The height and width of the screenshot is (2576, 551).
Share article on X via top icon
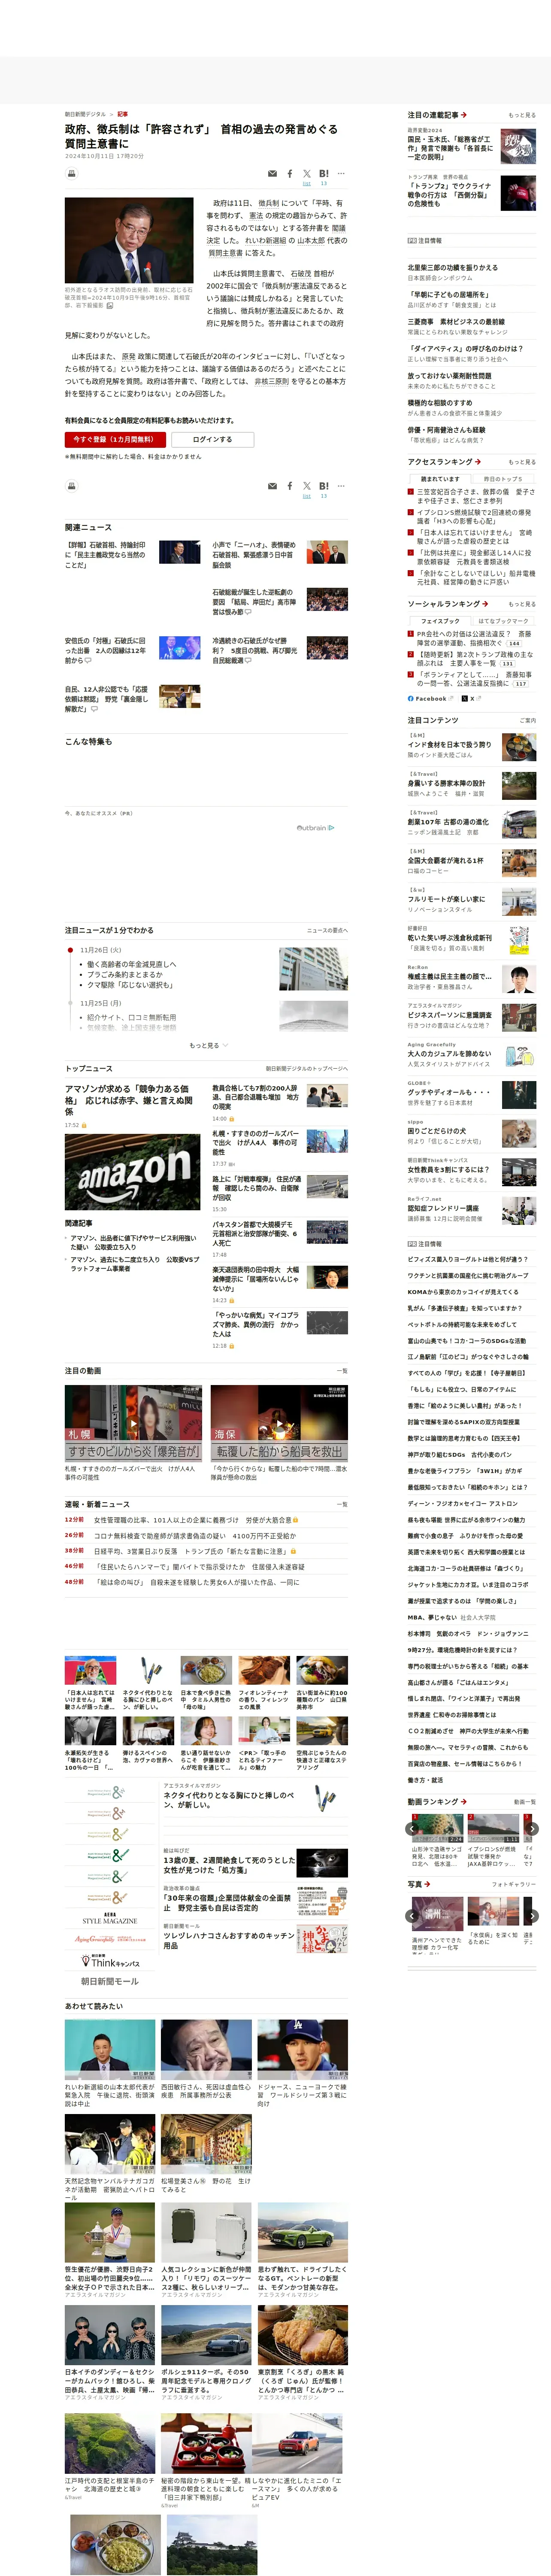307,174
